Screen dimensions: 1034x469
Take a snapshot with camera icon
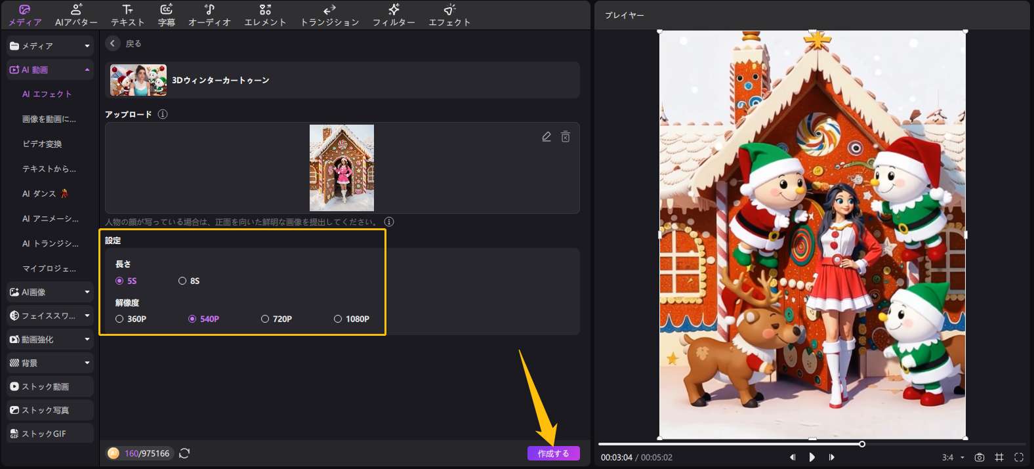(x=980, y=457)
